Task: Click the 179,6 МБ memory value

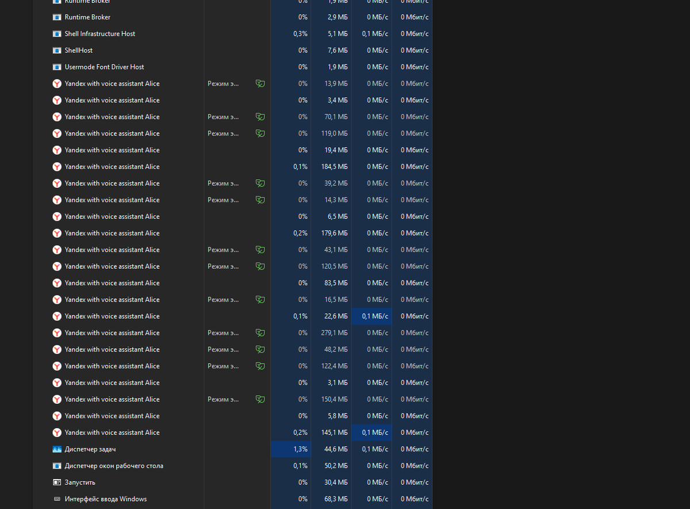Action: click(335, 233)
